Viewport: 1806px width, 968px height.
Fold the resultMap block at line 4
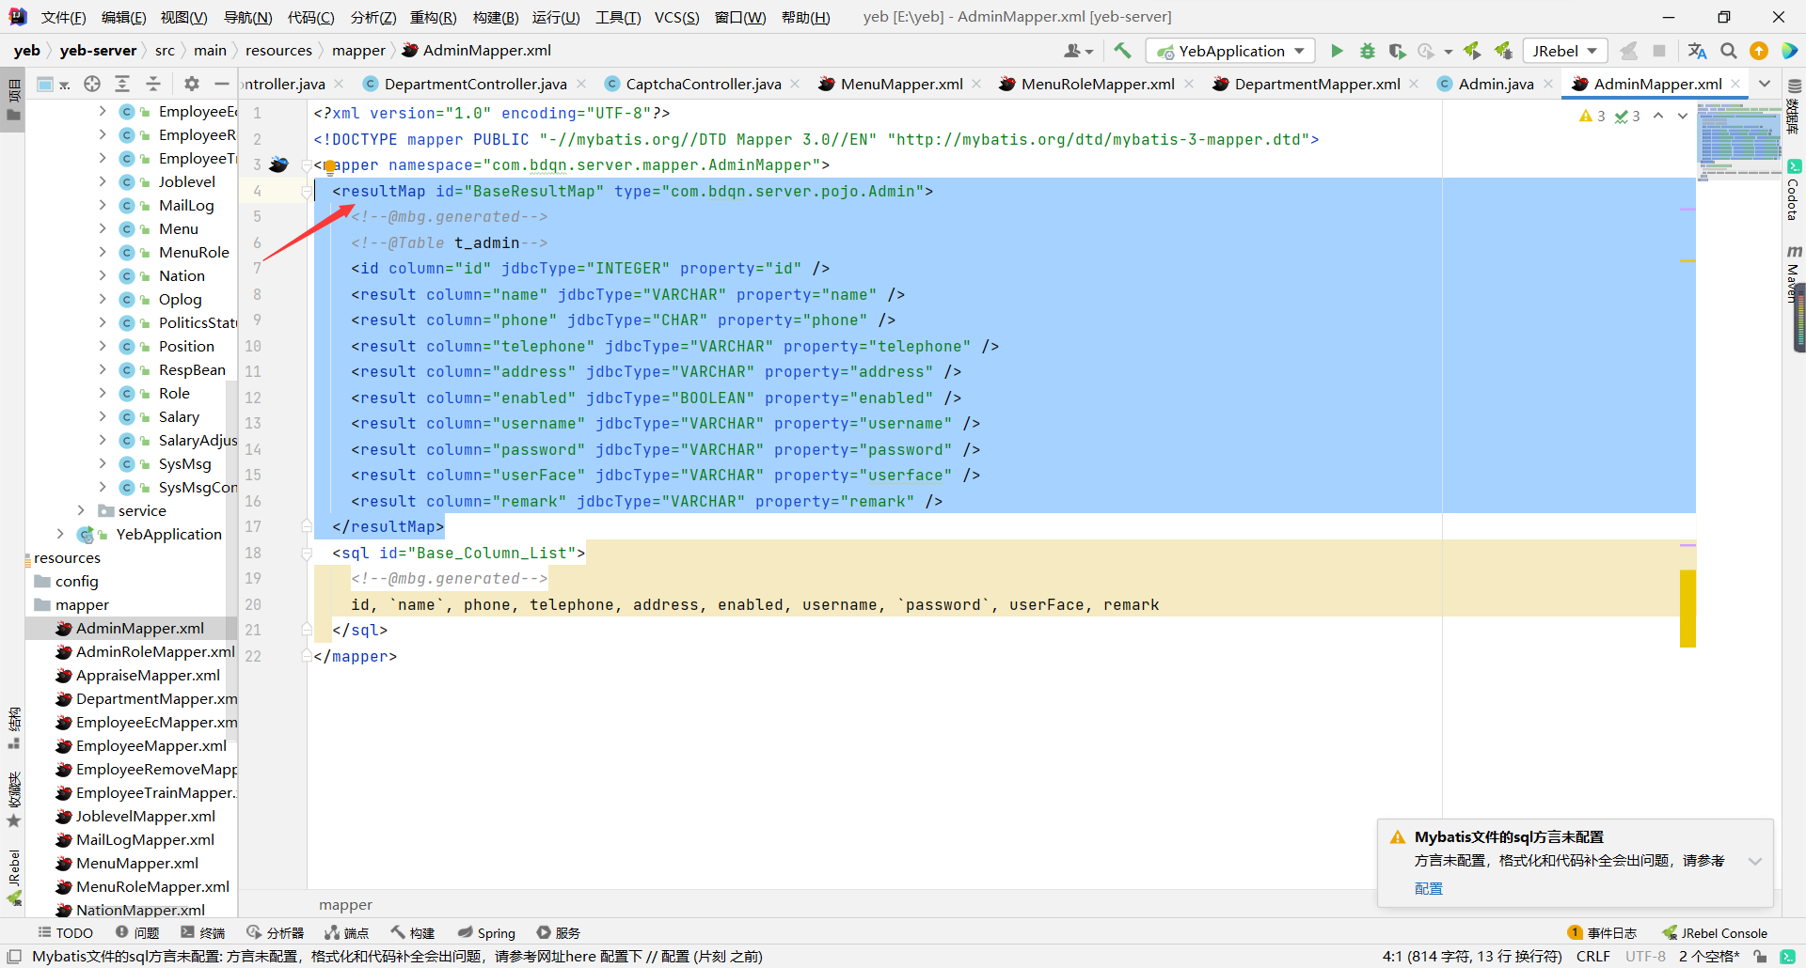(x=307, y=191)
